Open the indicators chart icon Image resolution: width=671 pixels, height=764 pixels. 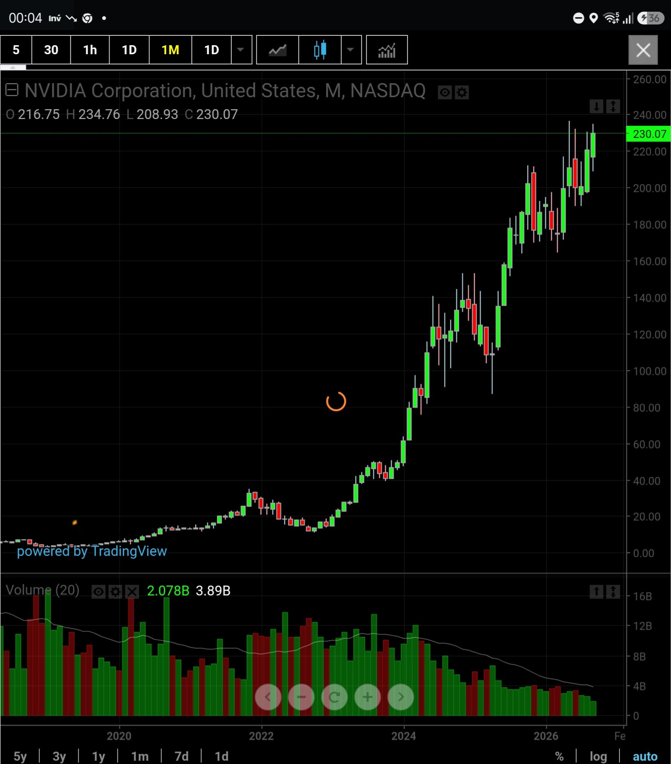[x=387, y=50]
